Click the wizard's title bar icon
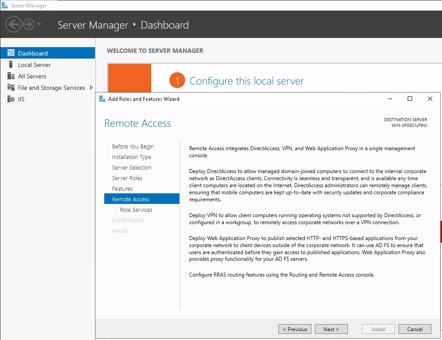This screenshot has height=340, width=442. (102, 99)
